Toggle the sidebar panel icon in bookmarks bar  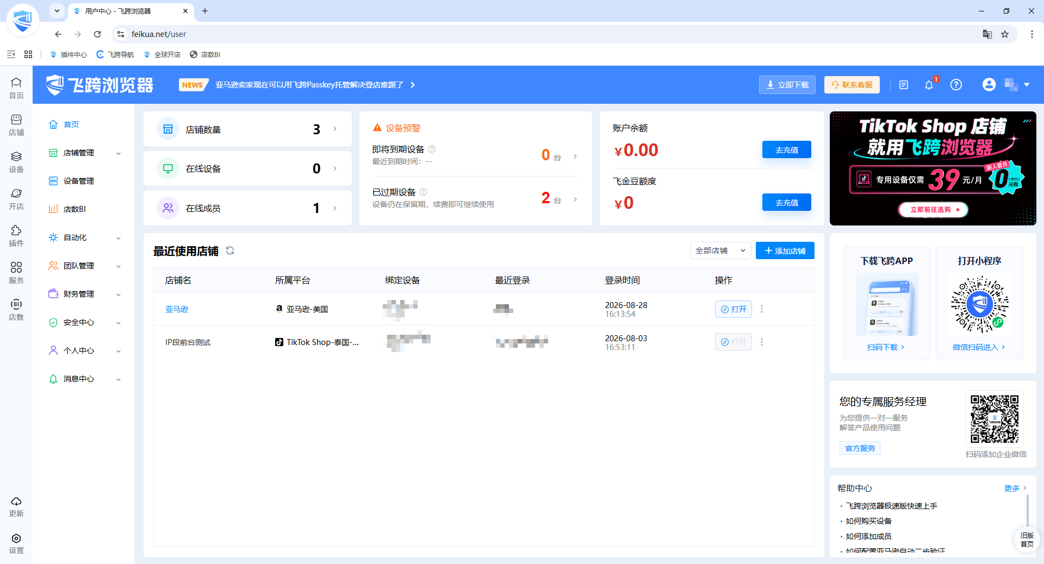pyautogui.click(x=11, y=54)
